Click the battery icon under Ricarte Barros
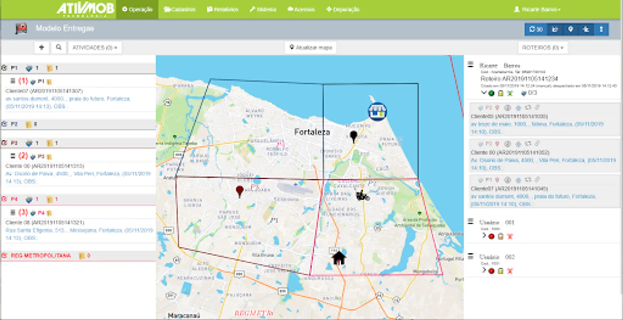 pos(500,94)
